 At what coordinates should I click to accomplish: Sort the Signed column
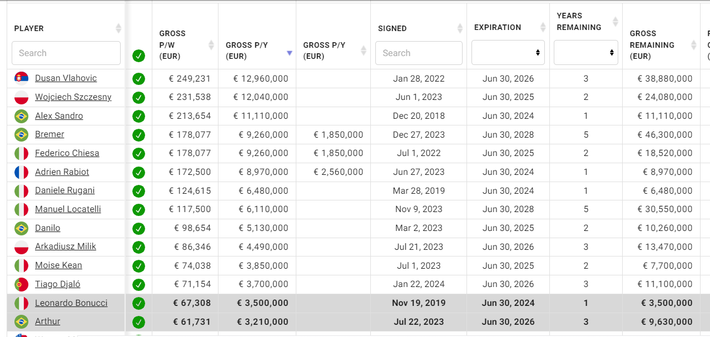click(460, 28)
